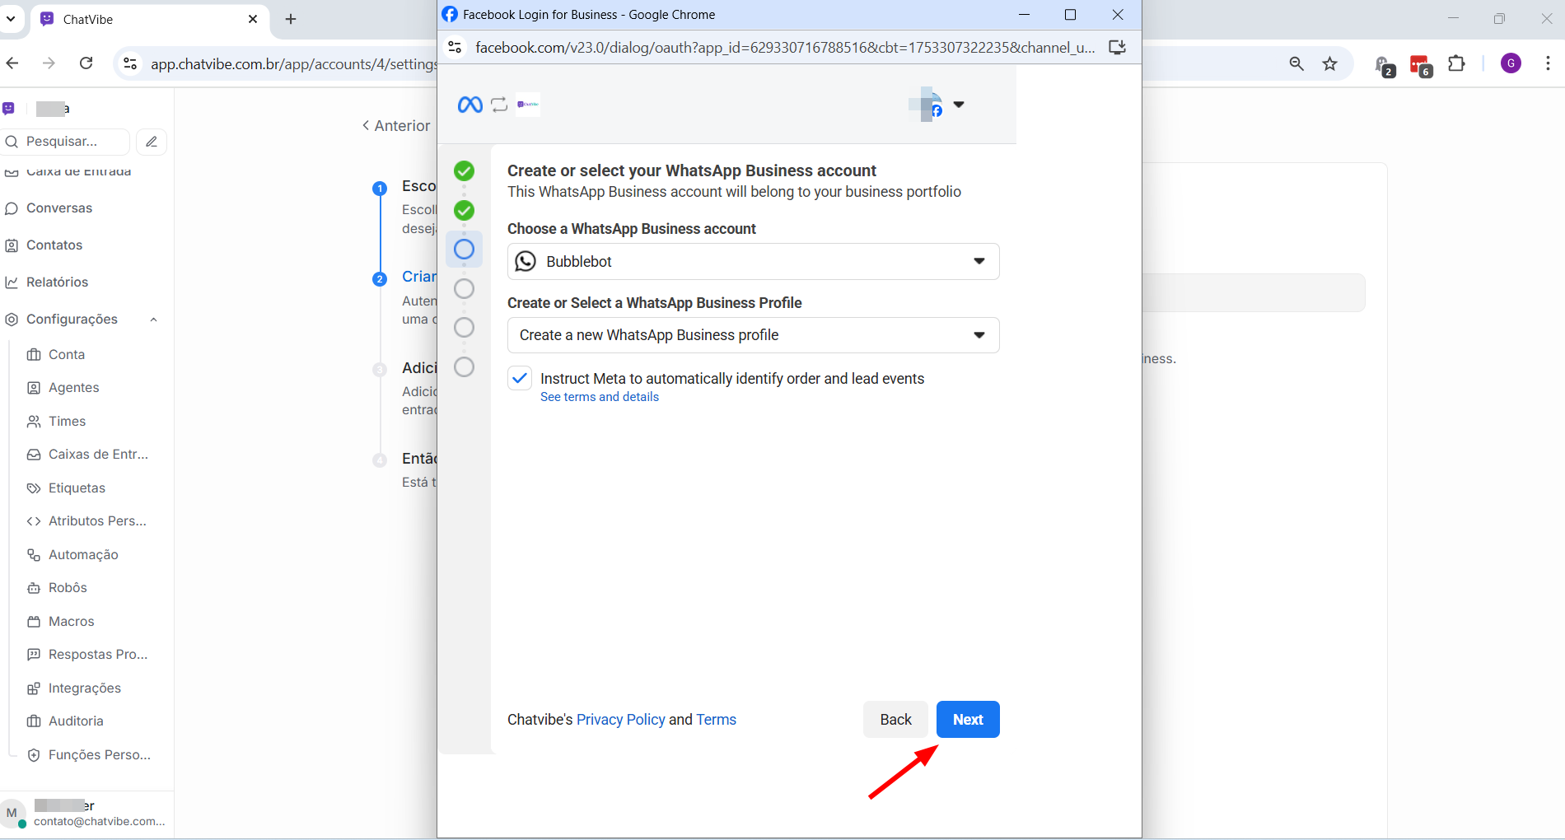
Task: Click the zoom magnifier icon in address bar
Action: point(1296,63)
